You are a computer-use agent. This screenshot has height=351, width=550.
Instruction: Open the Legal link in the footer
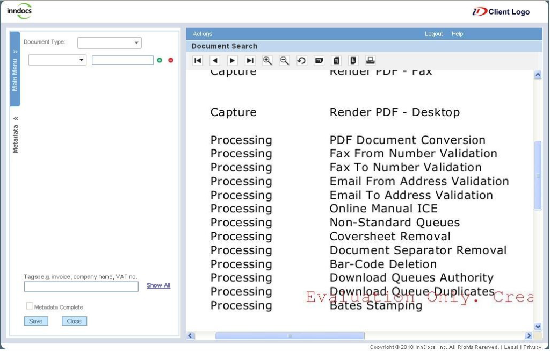click(511, 347)
